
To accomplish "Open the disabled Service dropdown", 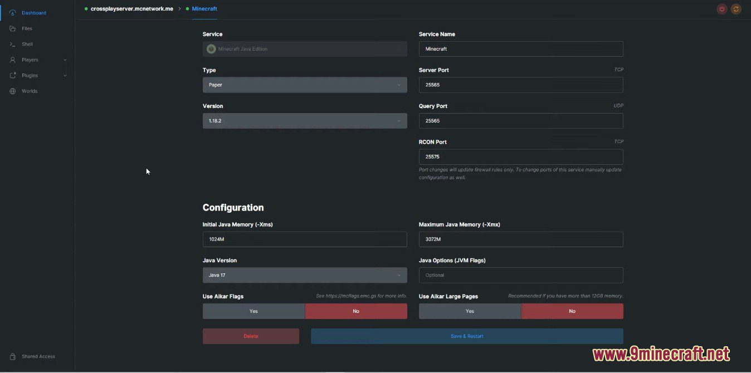I will [x=305, y=49].
